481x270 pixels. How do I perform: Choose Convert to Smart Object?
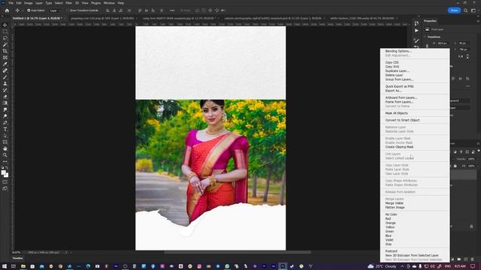click(x=402, y=120)
